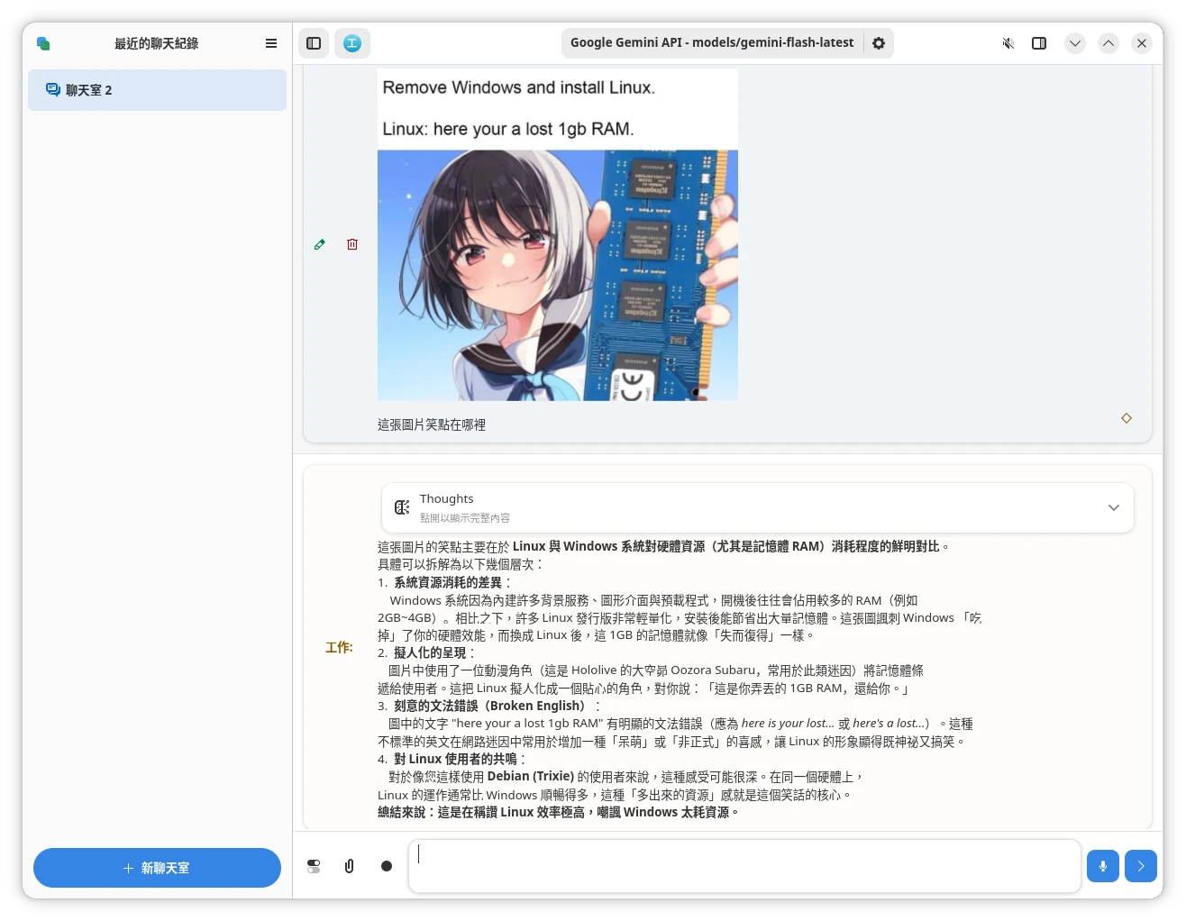Open the anime RAM meme image
This screenshot has width=1186, height=921.
558,235
